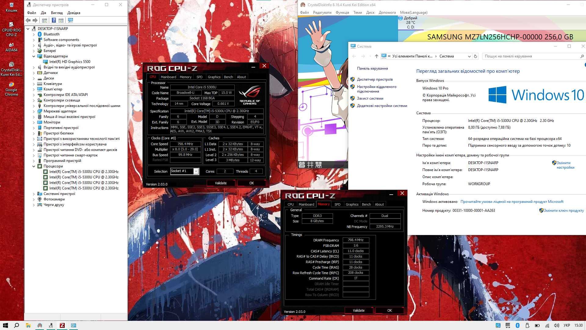586x330 pixels.
Task: Open Додаткові настройки системи link
Action: [382, 106]
